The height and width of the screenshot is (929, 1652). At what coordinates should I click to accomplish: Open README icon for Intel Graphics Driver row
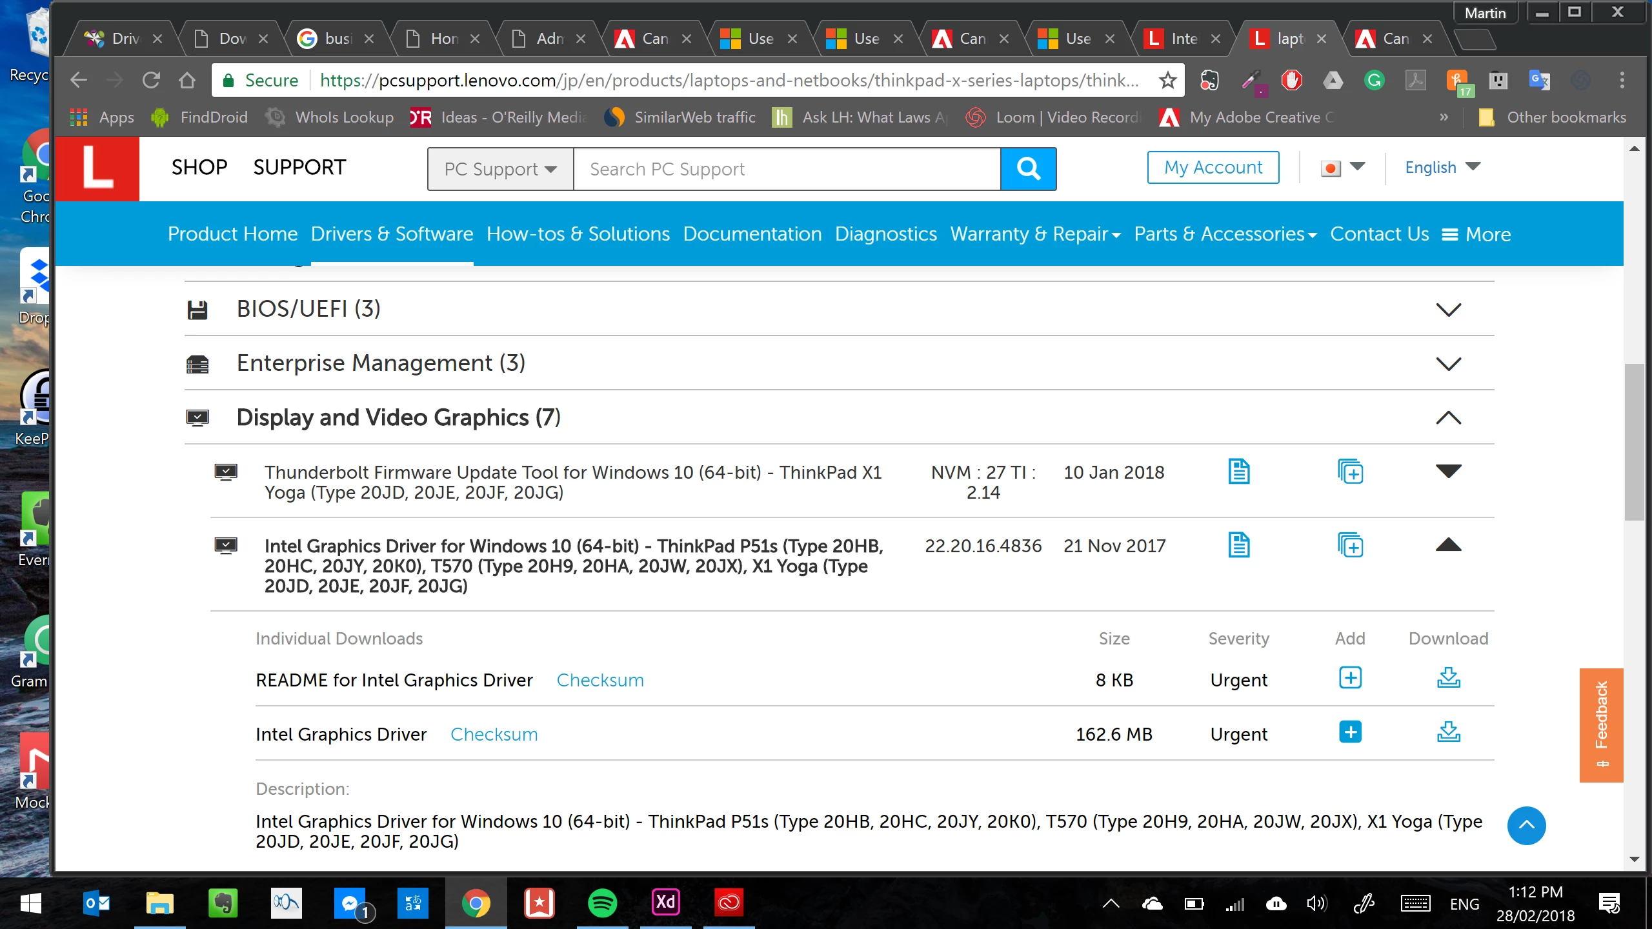(1238, 545)
